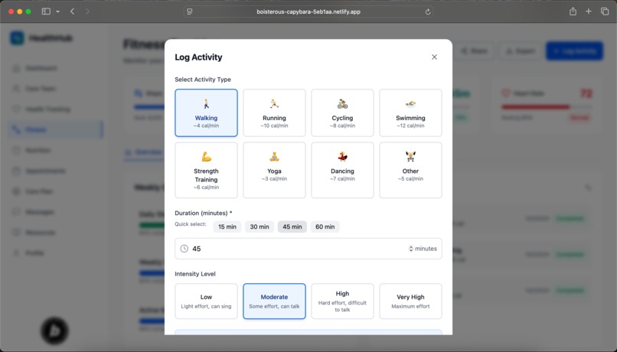Select the Strength Training activity card

coord(206,170)
